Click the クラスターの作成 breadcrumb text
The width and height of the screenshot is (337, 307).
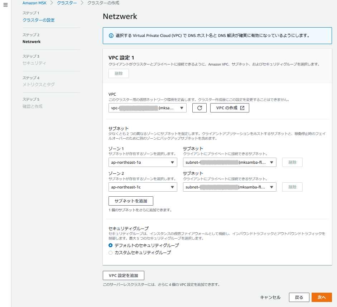tap(103, 3)
